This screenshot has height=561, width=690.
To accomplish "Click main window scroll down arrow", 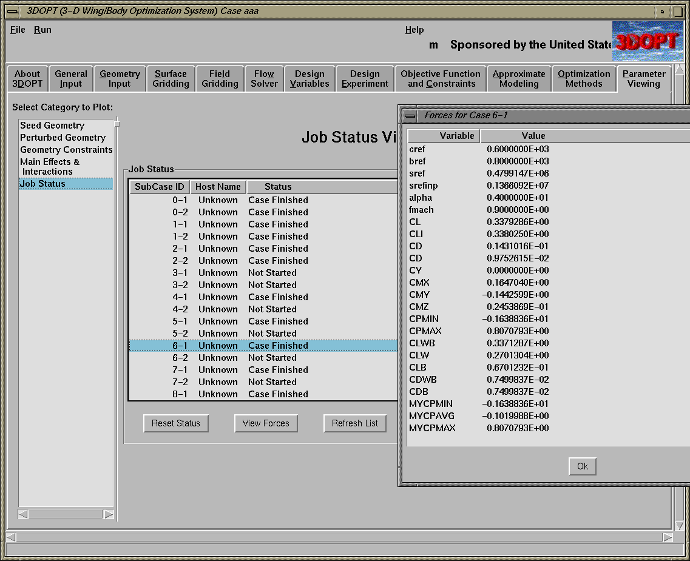I will pyautogui.click(x=679, y=525).
